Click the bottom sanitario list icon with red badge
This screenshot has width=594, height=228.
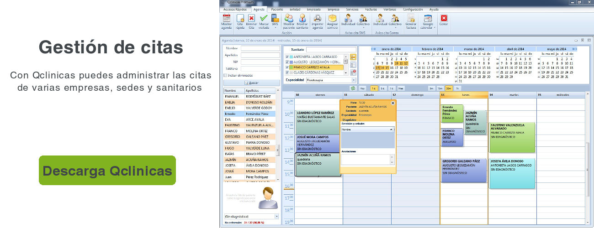(353, 72)
